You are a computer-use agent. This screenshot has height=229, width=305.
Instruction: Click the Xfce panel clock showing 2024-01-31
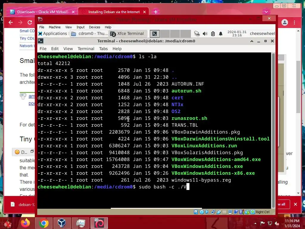pyautogui.click(x=237, y=33)
